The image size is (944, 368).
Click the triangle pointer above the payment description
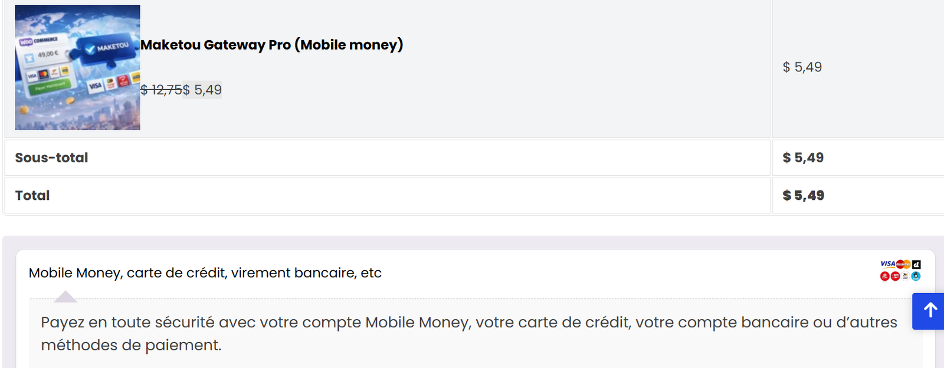65,296
